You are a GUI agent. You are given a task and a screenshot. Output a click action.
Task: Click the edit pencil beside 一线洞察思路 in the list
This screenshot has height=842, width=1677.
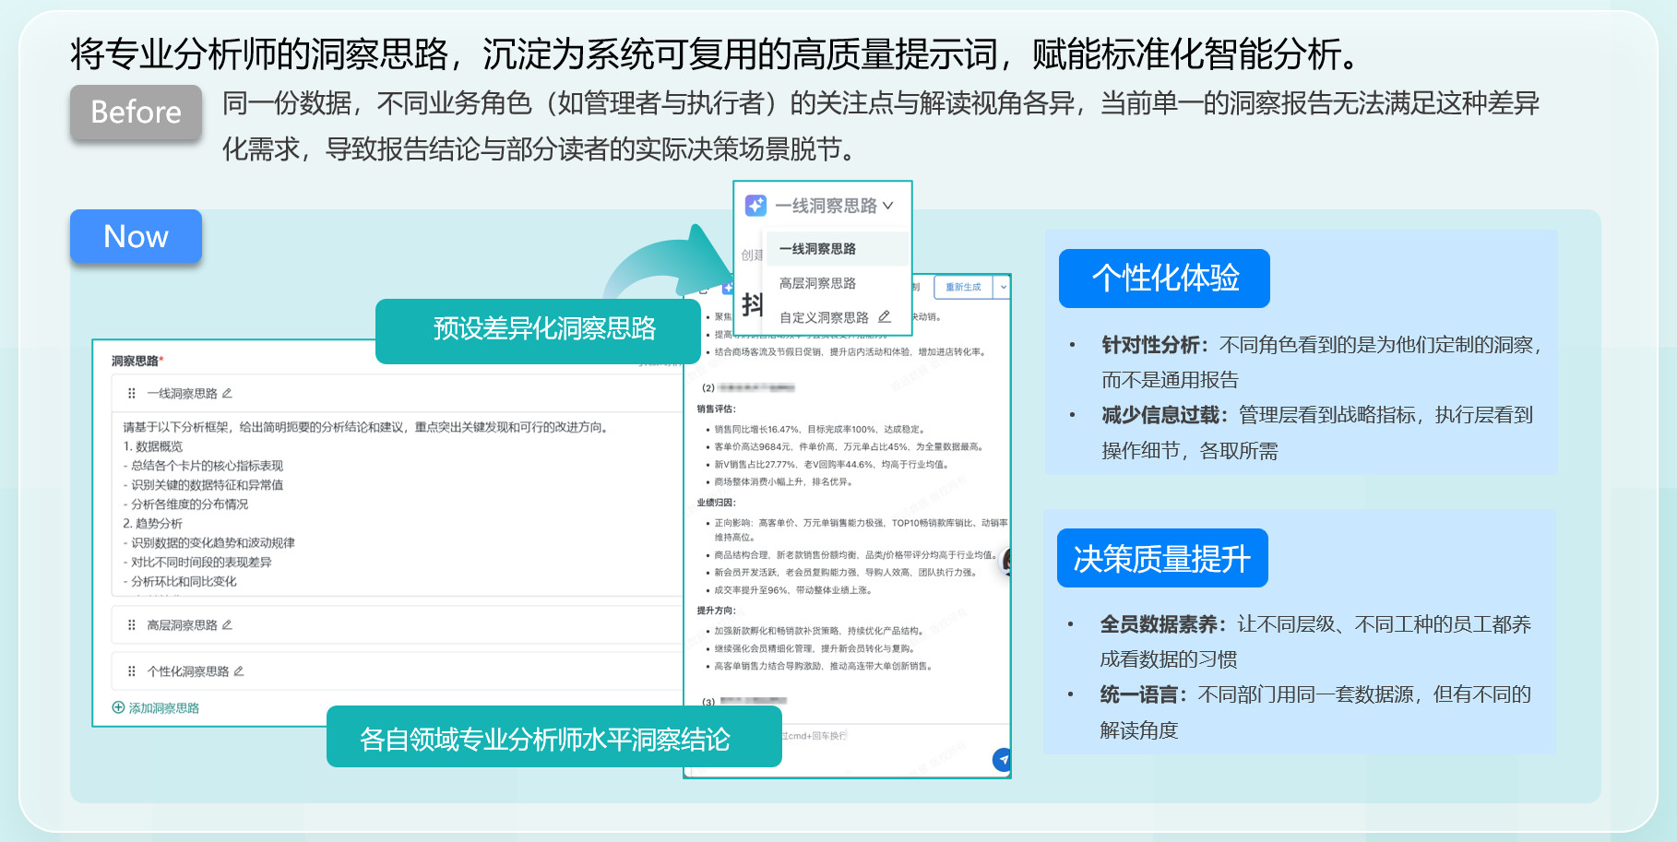227,394
